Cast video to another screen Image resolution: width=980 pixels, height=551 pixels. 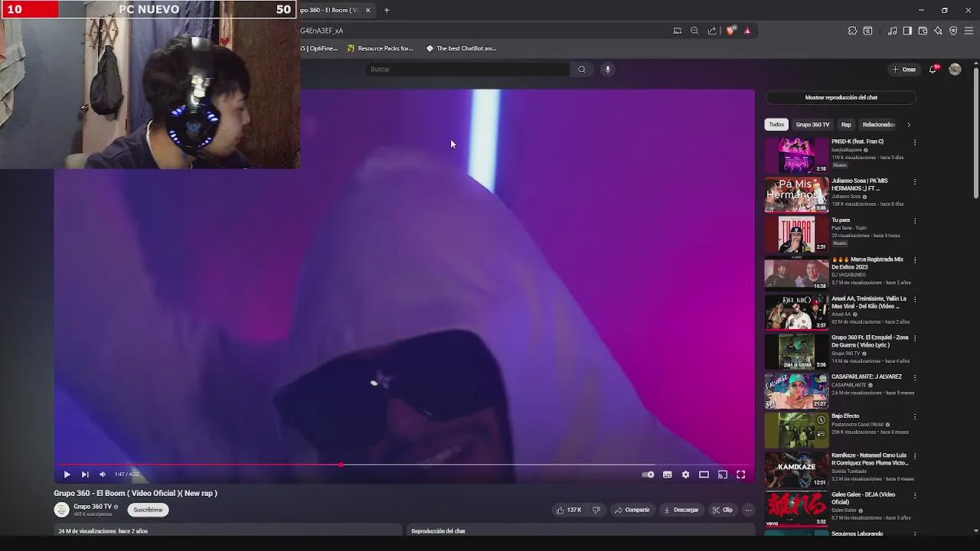[722, 474]
